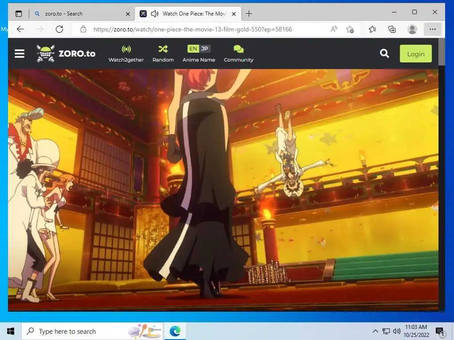Open the Community page
This screenshot has width=454, height=340.
[239, 54]
